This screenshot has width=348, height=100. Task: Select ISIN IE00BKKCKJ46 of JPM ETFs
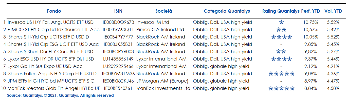click(118, 81)
